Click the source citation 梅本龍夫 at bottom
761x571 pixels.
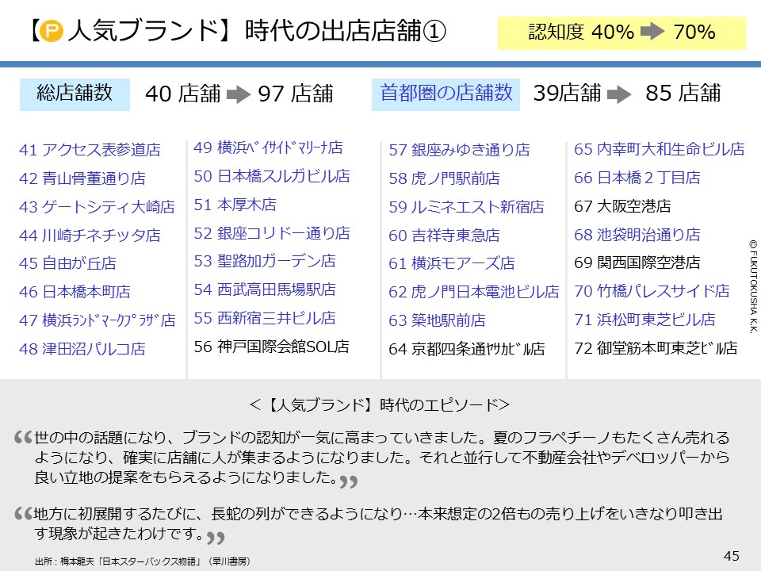143,561
